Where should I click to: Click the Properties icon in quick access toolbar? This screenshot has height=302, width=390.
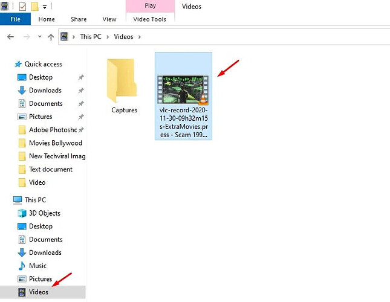pyautogui.click(x=22, y=7)
